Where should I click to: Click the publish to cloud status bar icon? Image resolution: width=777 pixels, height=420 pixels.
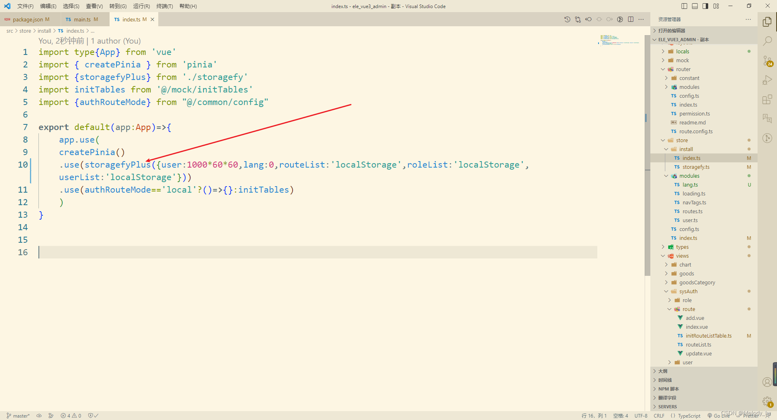39,416
